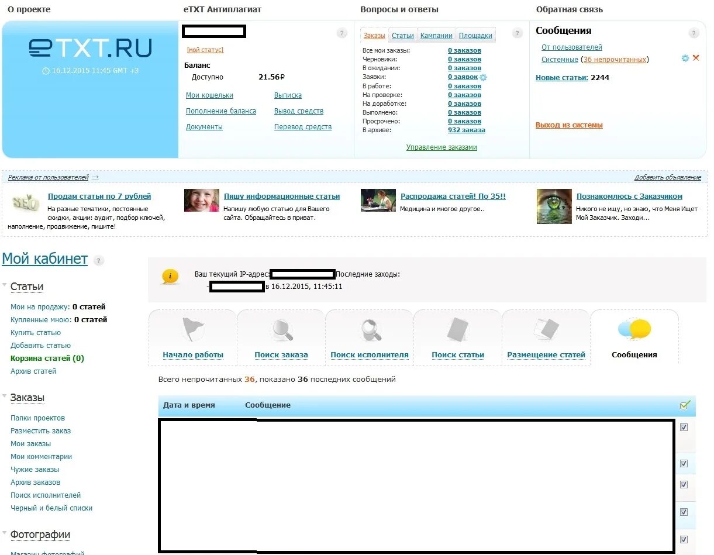The width and height of the screenshot is (714, 555).
Task: Click the Начало работы flag icon
Action: 192,329
